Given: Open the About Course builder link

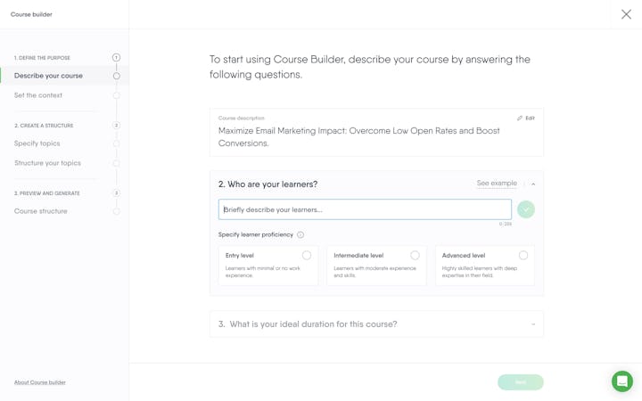Looking at the screenshot, I should point(40,382).
